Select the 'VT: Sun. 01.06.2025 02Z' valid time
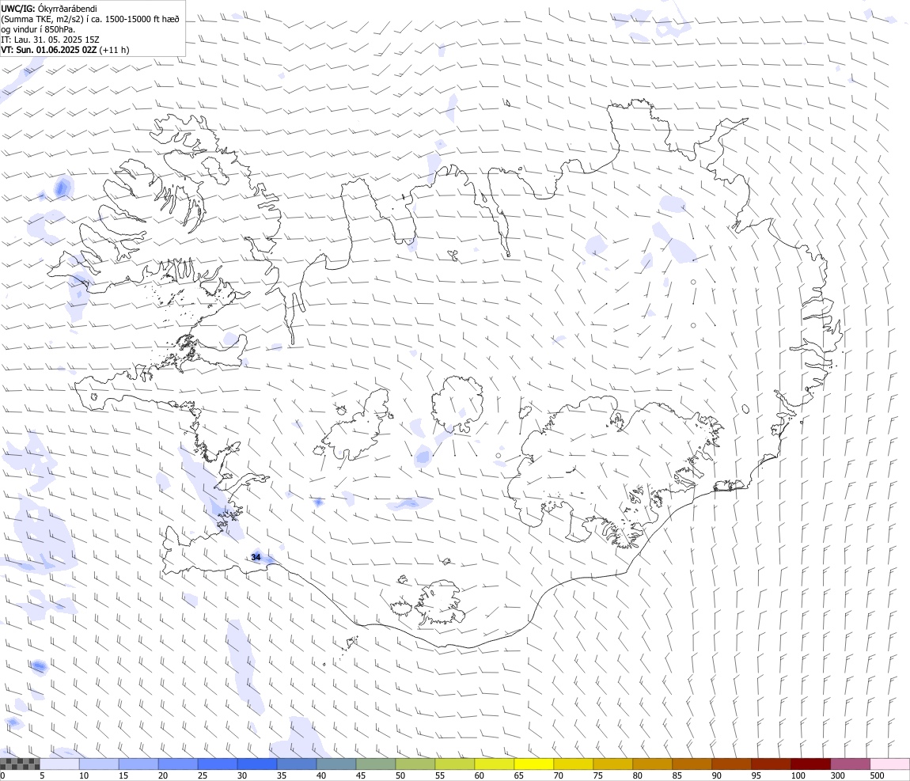The width and height of the screenshot is (910, 781). click(49, 50)
